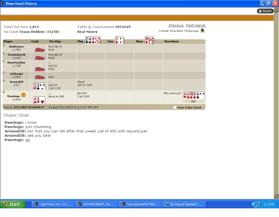Image resolution: width=279 pixels, height=217 pixels.
Task: Enable the Four Color Deck checkbox
Action: coord(174,107)
